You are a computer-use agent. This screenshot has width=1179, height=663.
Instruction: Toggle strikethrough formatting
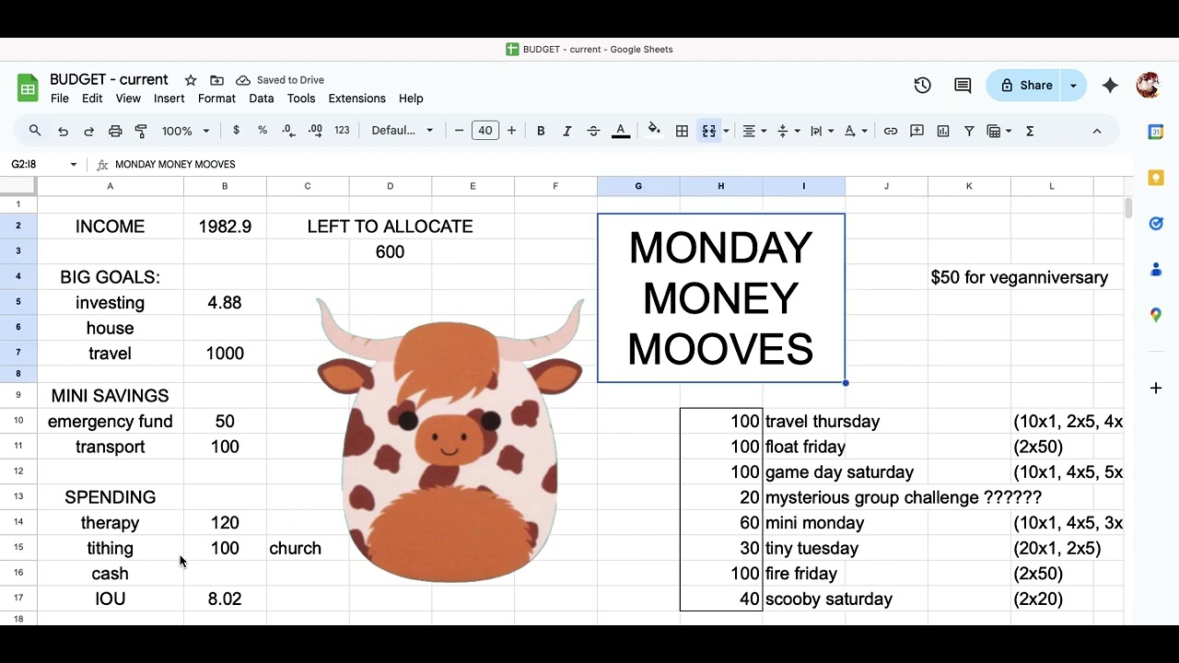pos(593,131)
